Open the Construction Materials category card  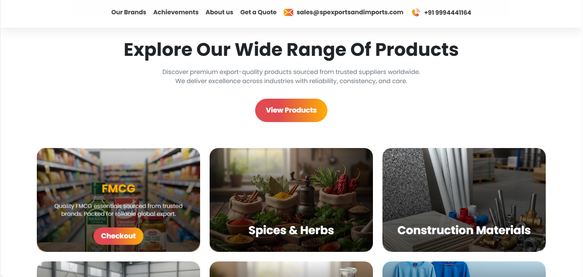click(464, 200)
